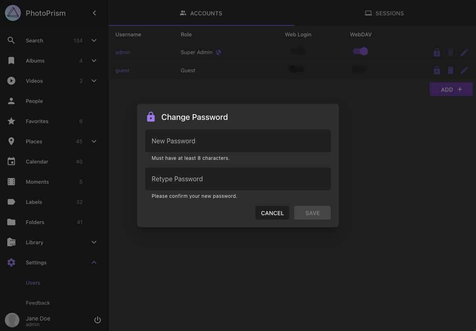Open the admin username link
This screenshot has height=331, width=476.
[x=123, y=52]
